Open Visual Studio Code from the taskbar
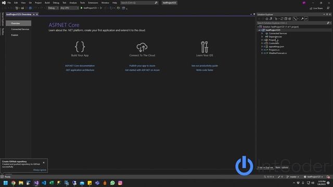 pyautogui.click(x=44, y=183)
